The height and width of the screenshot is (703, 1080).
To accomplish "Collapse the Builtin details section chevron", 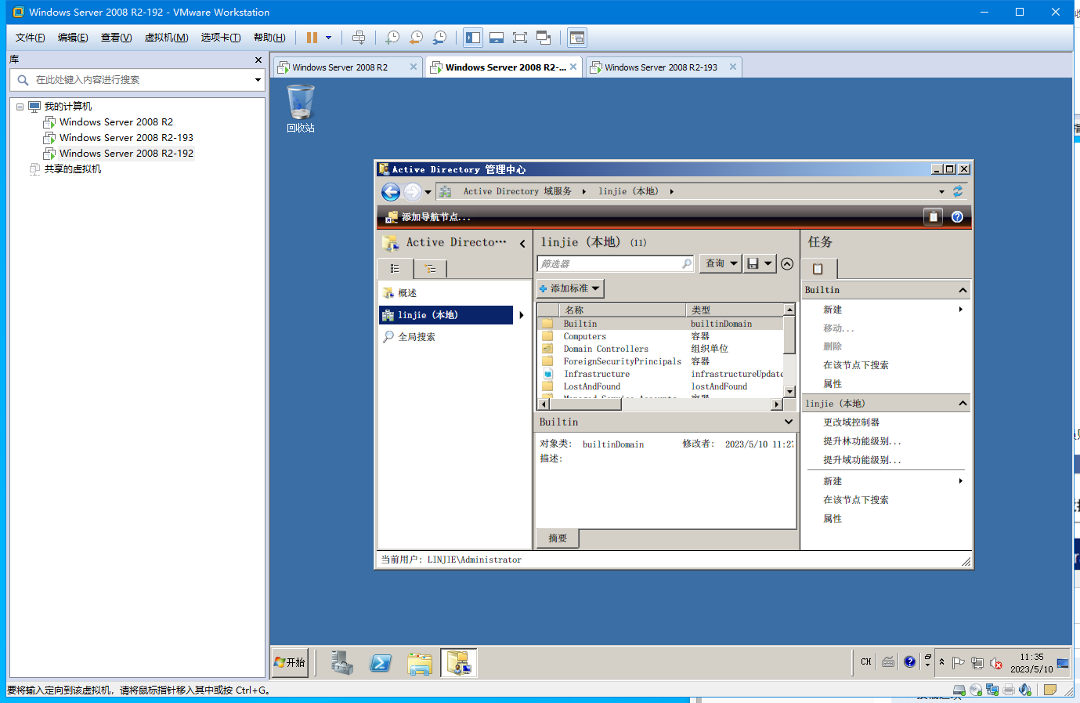I will point(788,422).
